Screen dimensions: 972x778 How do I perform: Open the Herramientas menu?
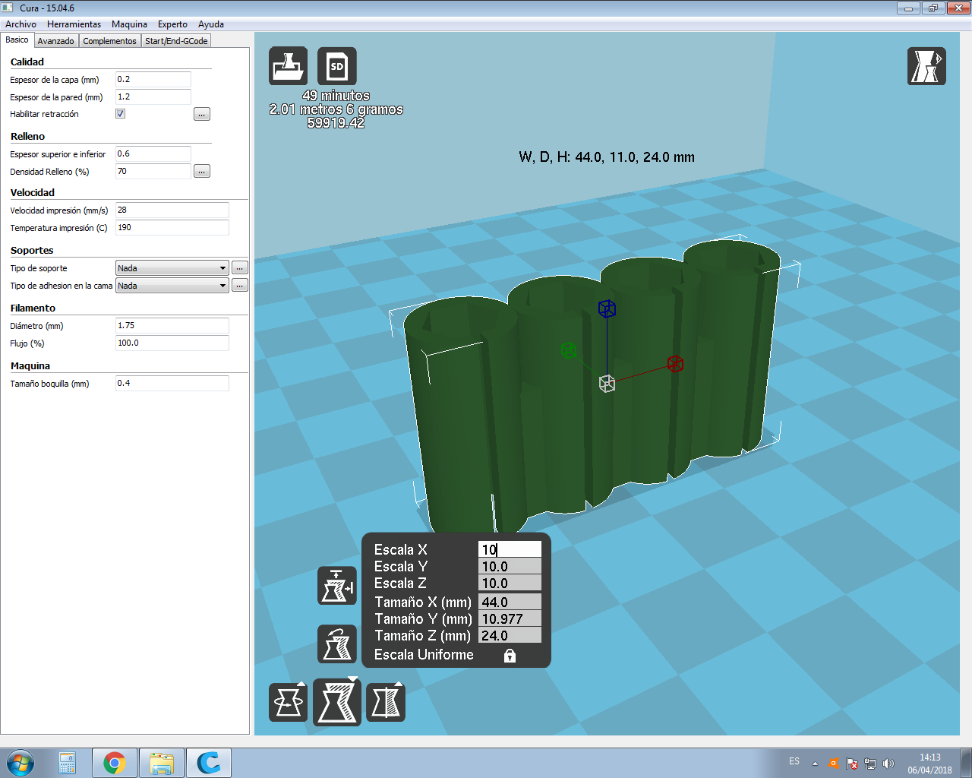pyautogui.click(x=74, y=24)
